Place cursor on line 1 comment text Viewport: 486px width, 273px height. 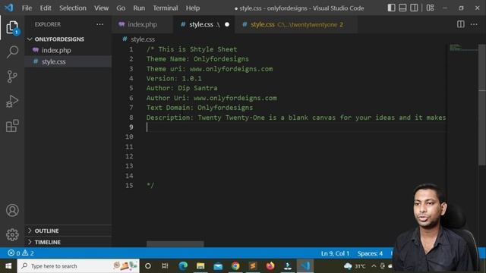pos(191,49)
